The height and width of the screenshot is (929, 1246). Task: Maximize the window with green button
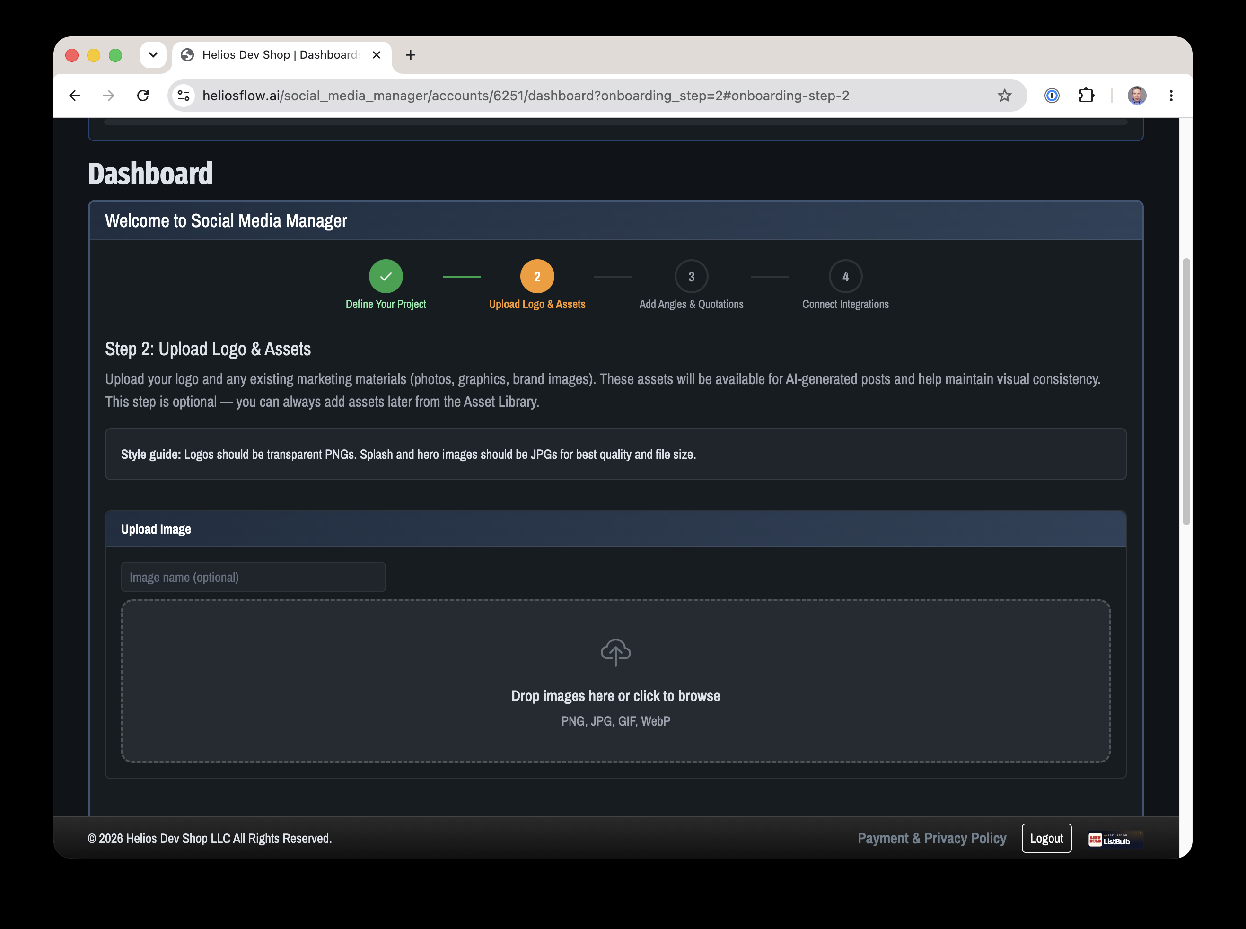point(115,55)
